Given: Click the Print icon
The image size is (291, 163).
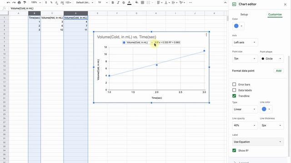Looking at the screenshot, I should tap(19, 3).
